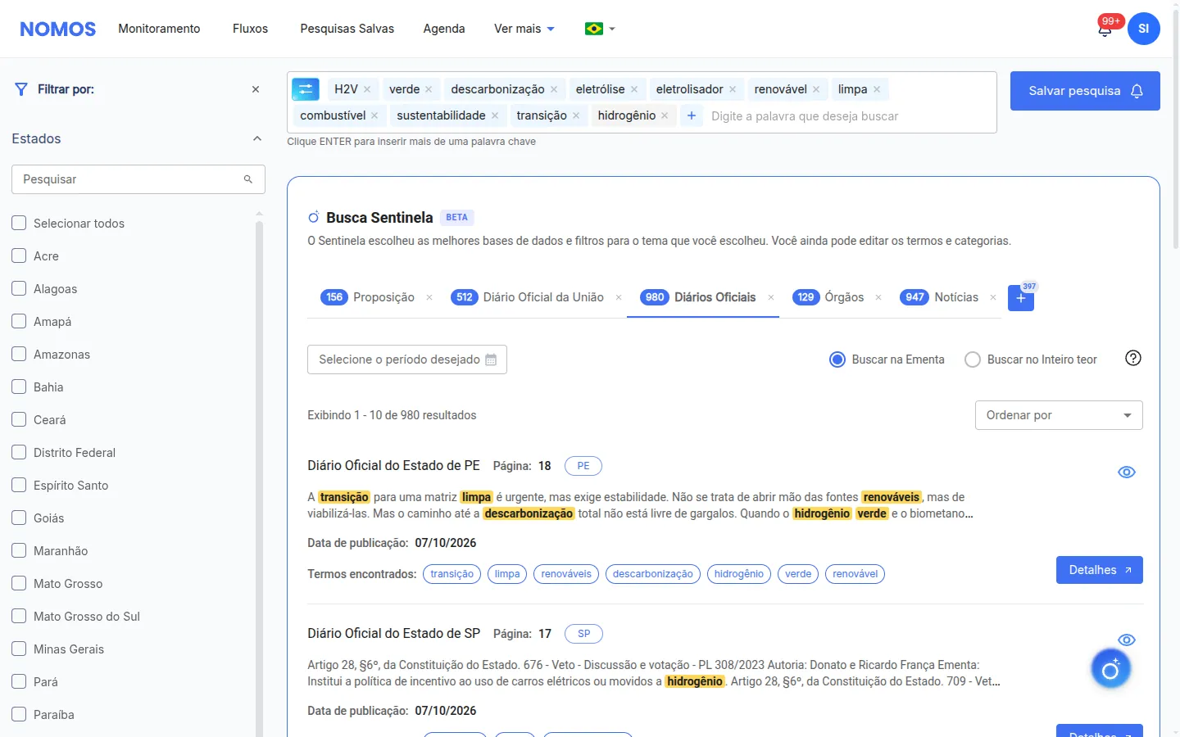Remove the hidrogênio keyword tag
This screenshot has height=737, width=1180.
pyautogui.click(x=665, y=115)
